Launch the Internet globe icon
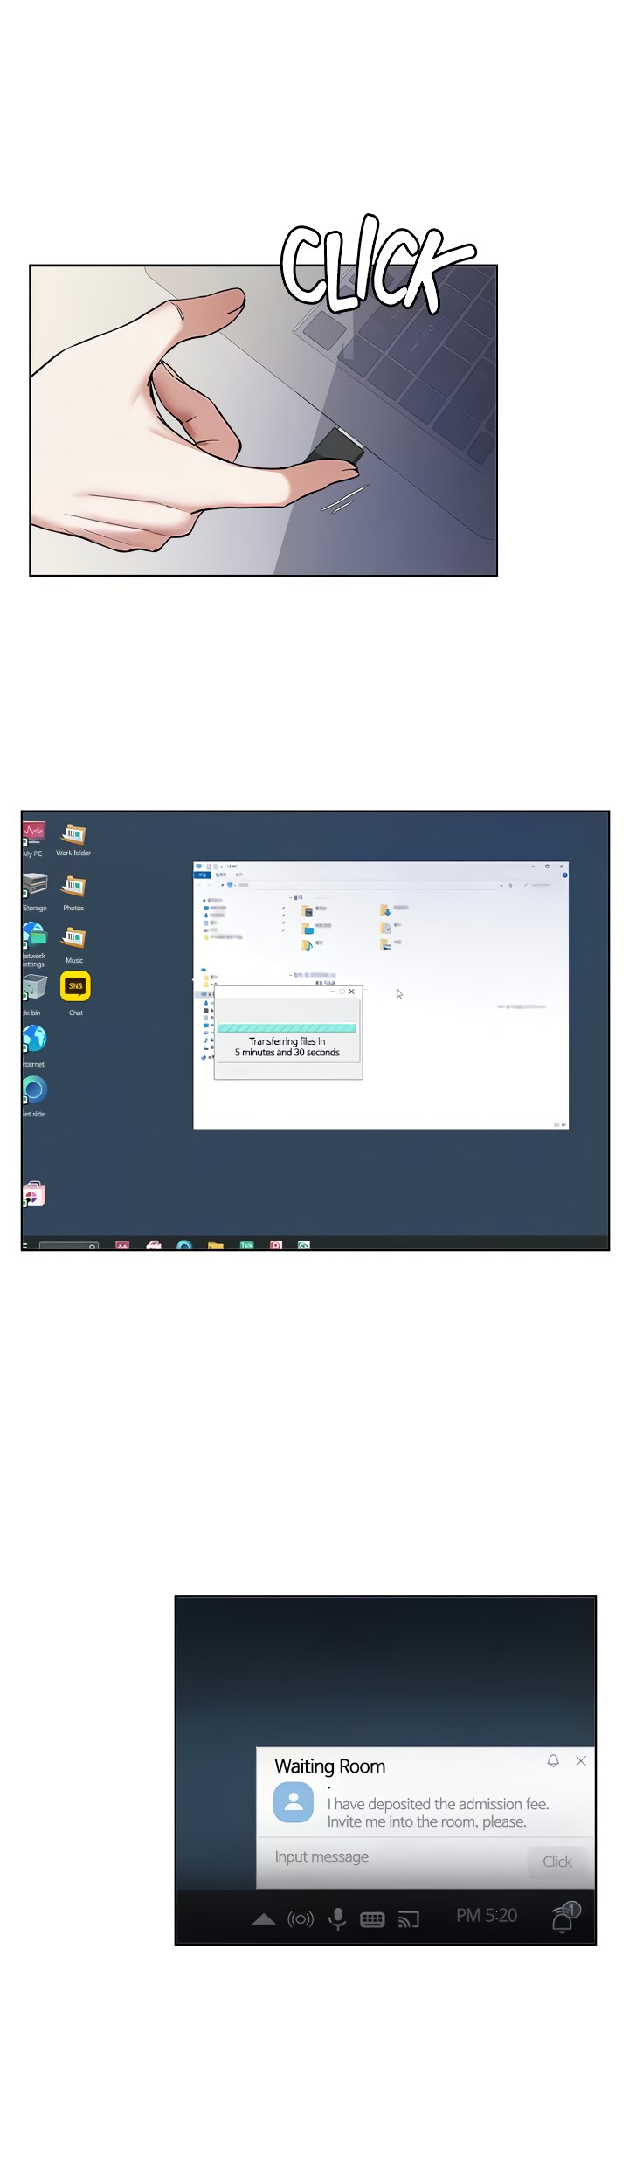The width and height of the screenshot is (629, 2184). [x=34, y=1039]
